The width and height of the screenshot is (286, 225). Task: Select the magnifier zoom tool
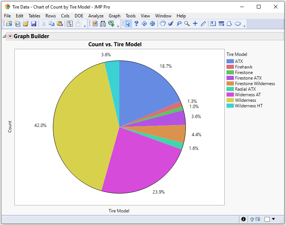tap(187, 24)
